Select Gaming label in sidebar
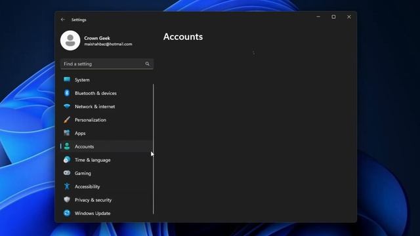The height and width of the screenshot is (236, 420). [x=83, y=173]
